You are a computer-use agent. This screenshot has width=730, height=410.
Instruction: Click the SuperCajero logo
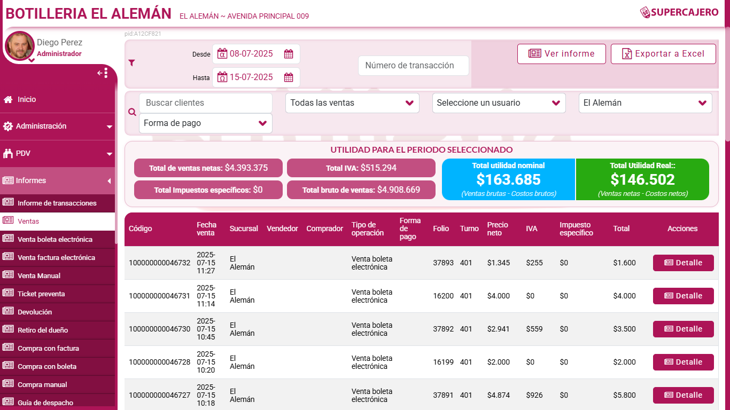tap(679, 12)
